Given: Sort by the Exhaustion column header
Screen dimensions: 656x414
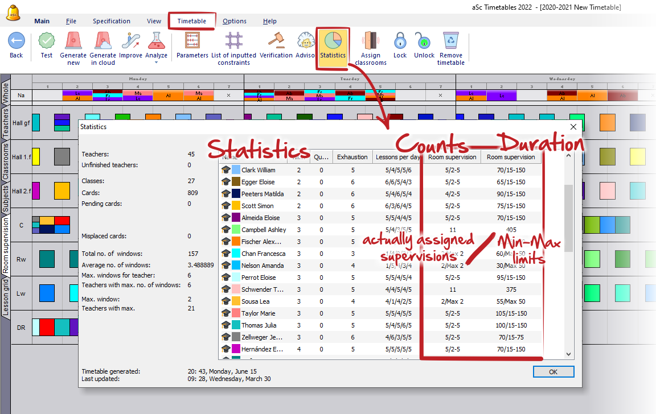Looking at the screenshot, I should (x=352, y=157).
